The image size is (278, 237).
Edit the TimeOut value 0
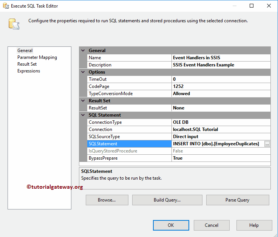coord(221,79)
